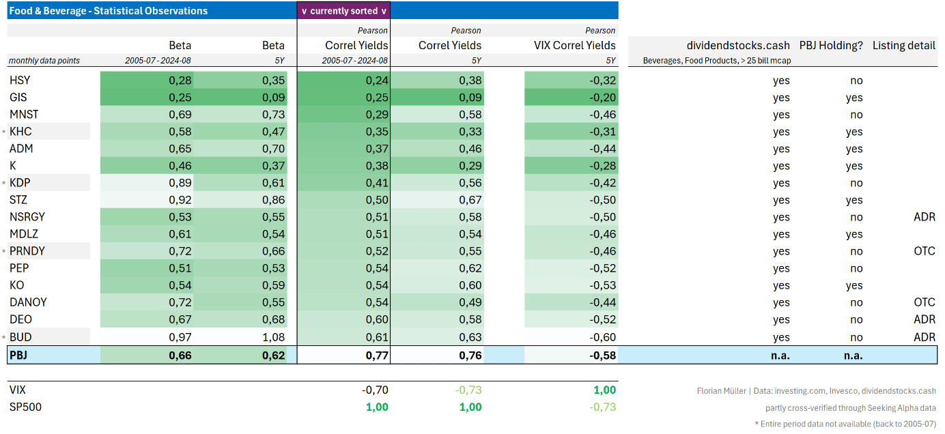The image size is (945, 434).
Task: Click 'OTC' listing detail in PRNDY row
Action: pyautogui.click(x=925, y=251)
